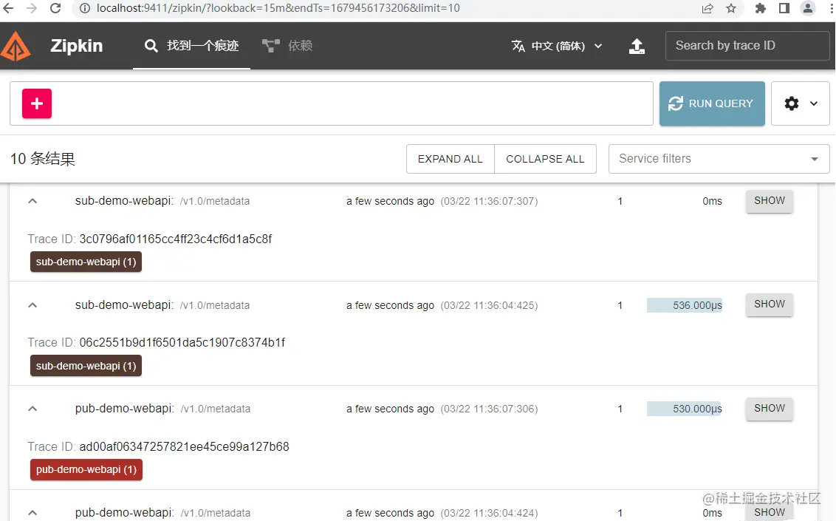This screenshot has width=836, height=521.
Task: Select Trace ID ad00af06347257821ee45ce99a127b68 text
Action: (x=184, y=446)
